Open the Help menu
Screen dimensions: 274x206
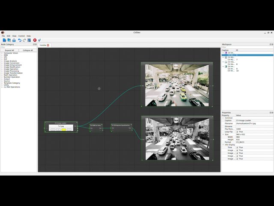29,36
